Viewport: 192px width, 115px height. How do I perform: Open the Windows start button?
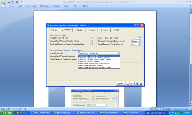pyautogui.click(x=7, y=113)
